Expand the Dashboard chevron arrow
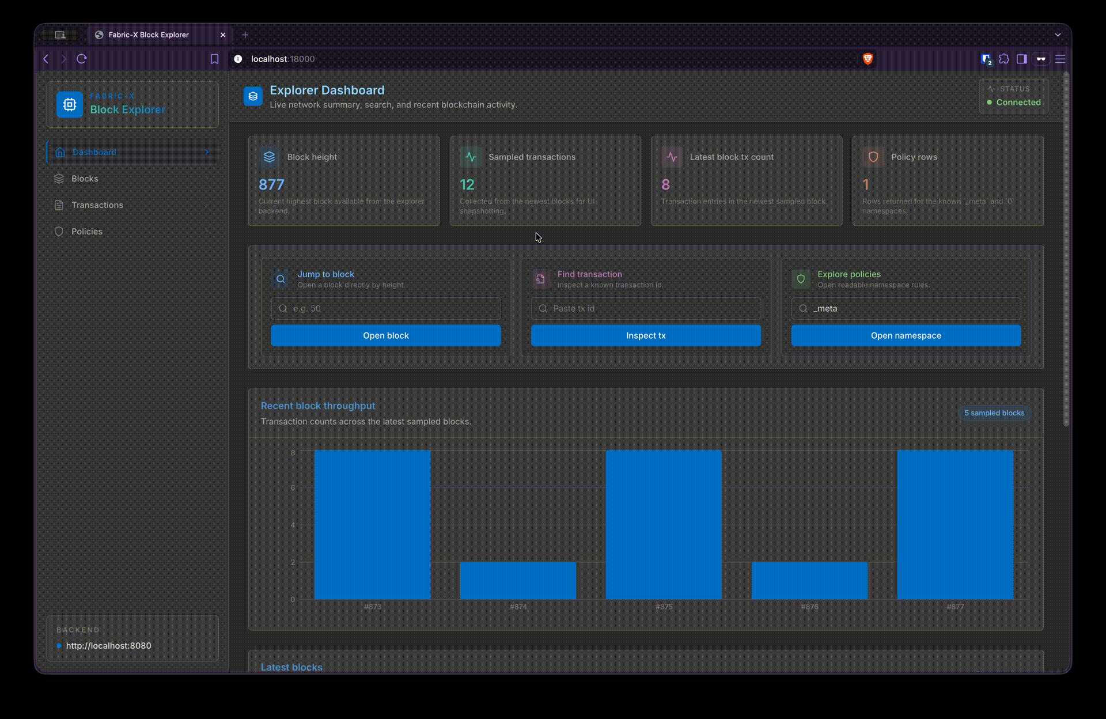This screenshot has width=1106, height=719. (x=207, y=152)
